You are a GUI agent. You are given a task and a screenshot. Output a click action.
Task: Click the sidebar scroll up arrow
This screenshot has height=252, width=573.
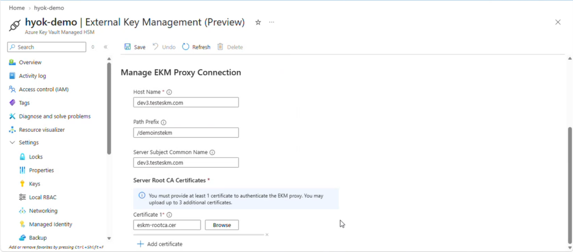click(x=109, y=59)
